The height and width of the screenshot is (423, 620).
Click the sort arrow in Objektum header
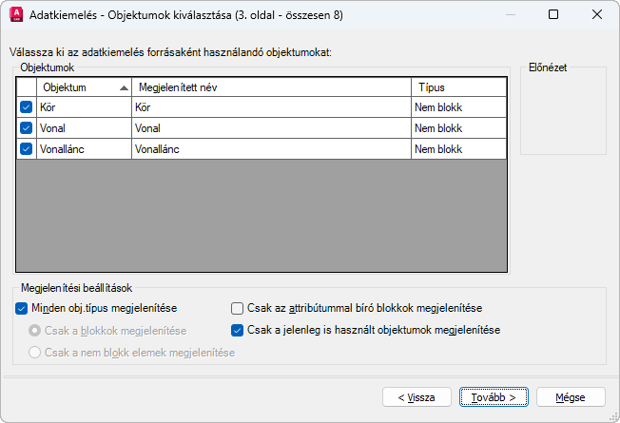pyautogui.click(x=125, y=87)
